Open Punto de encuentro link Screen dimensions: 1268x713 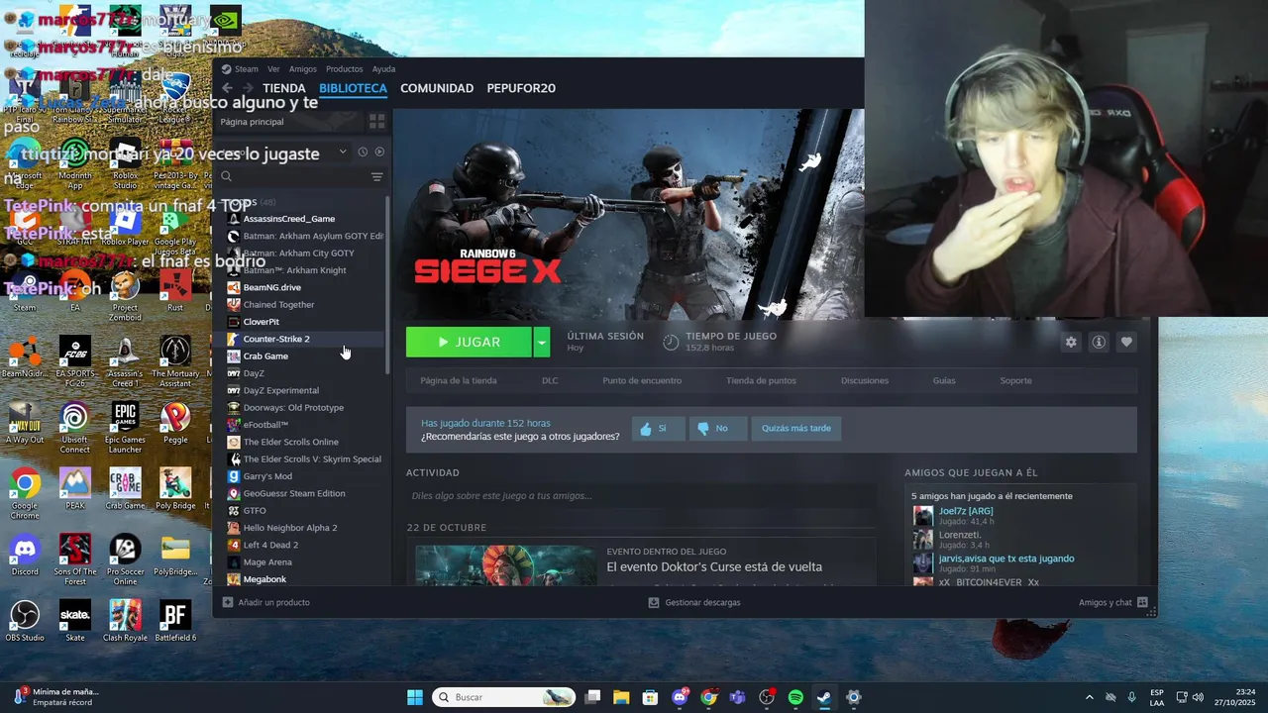642,380
